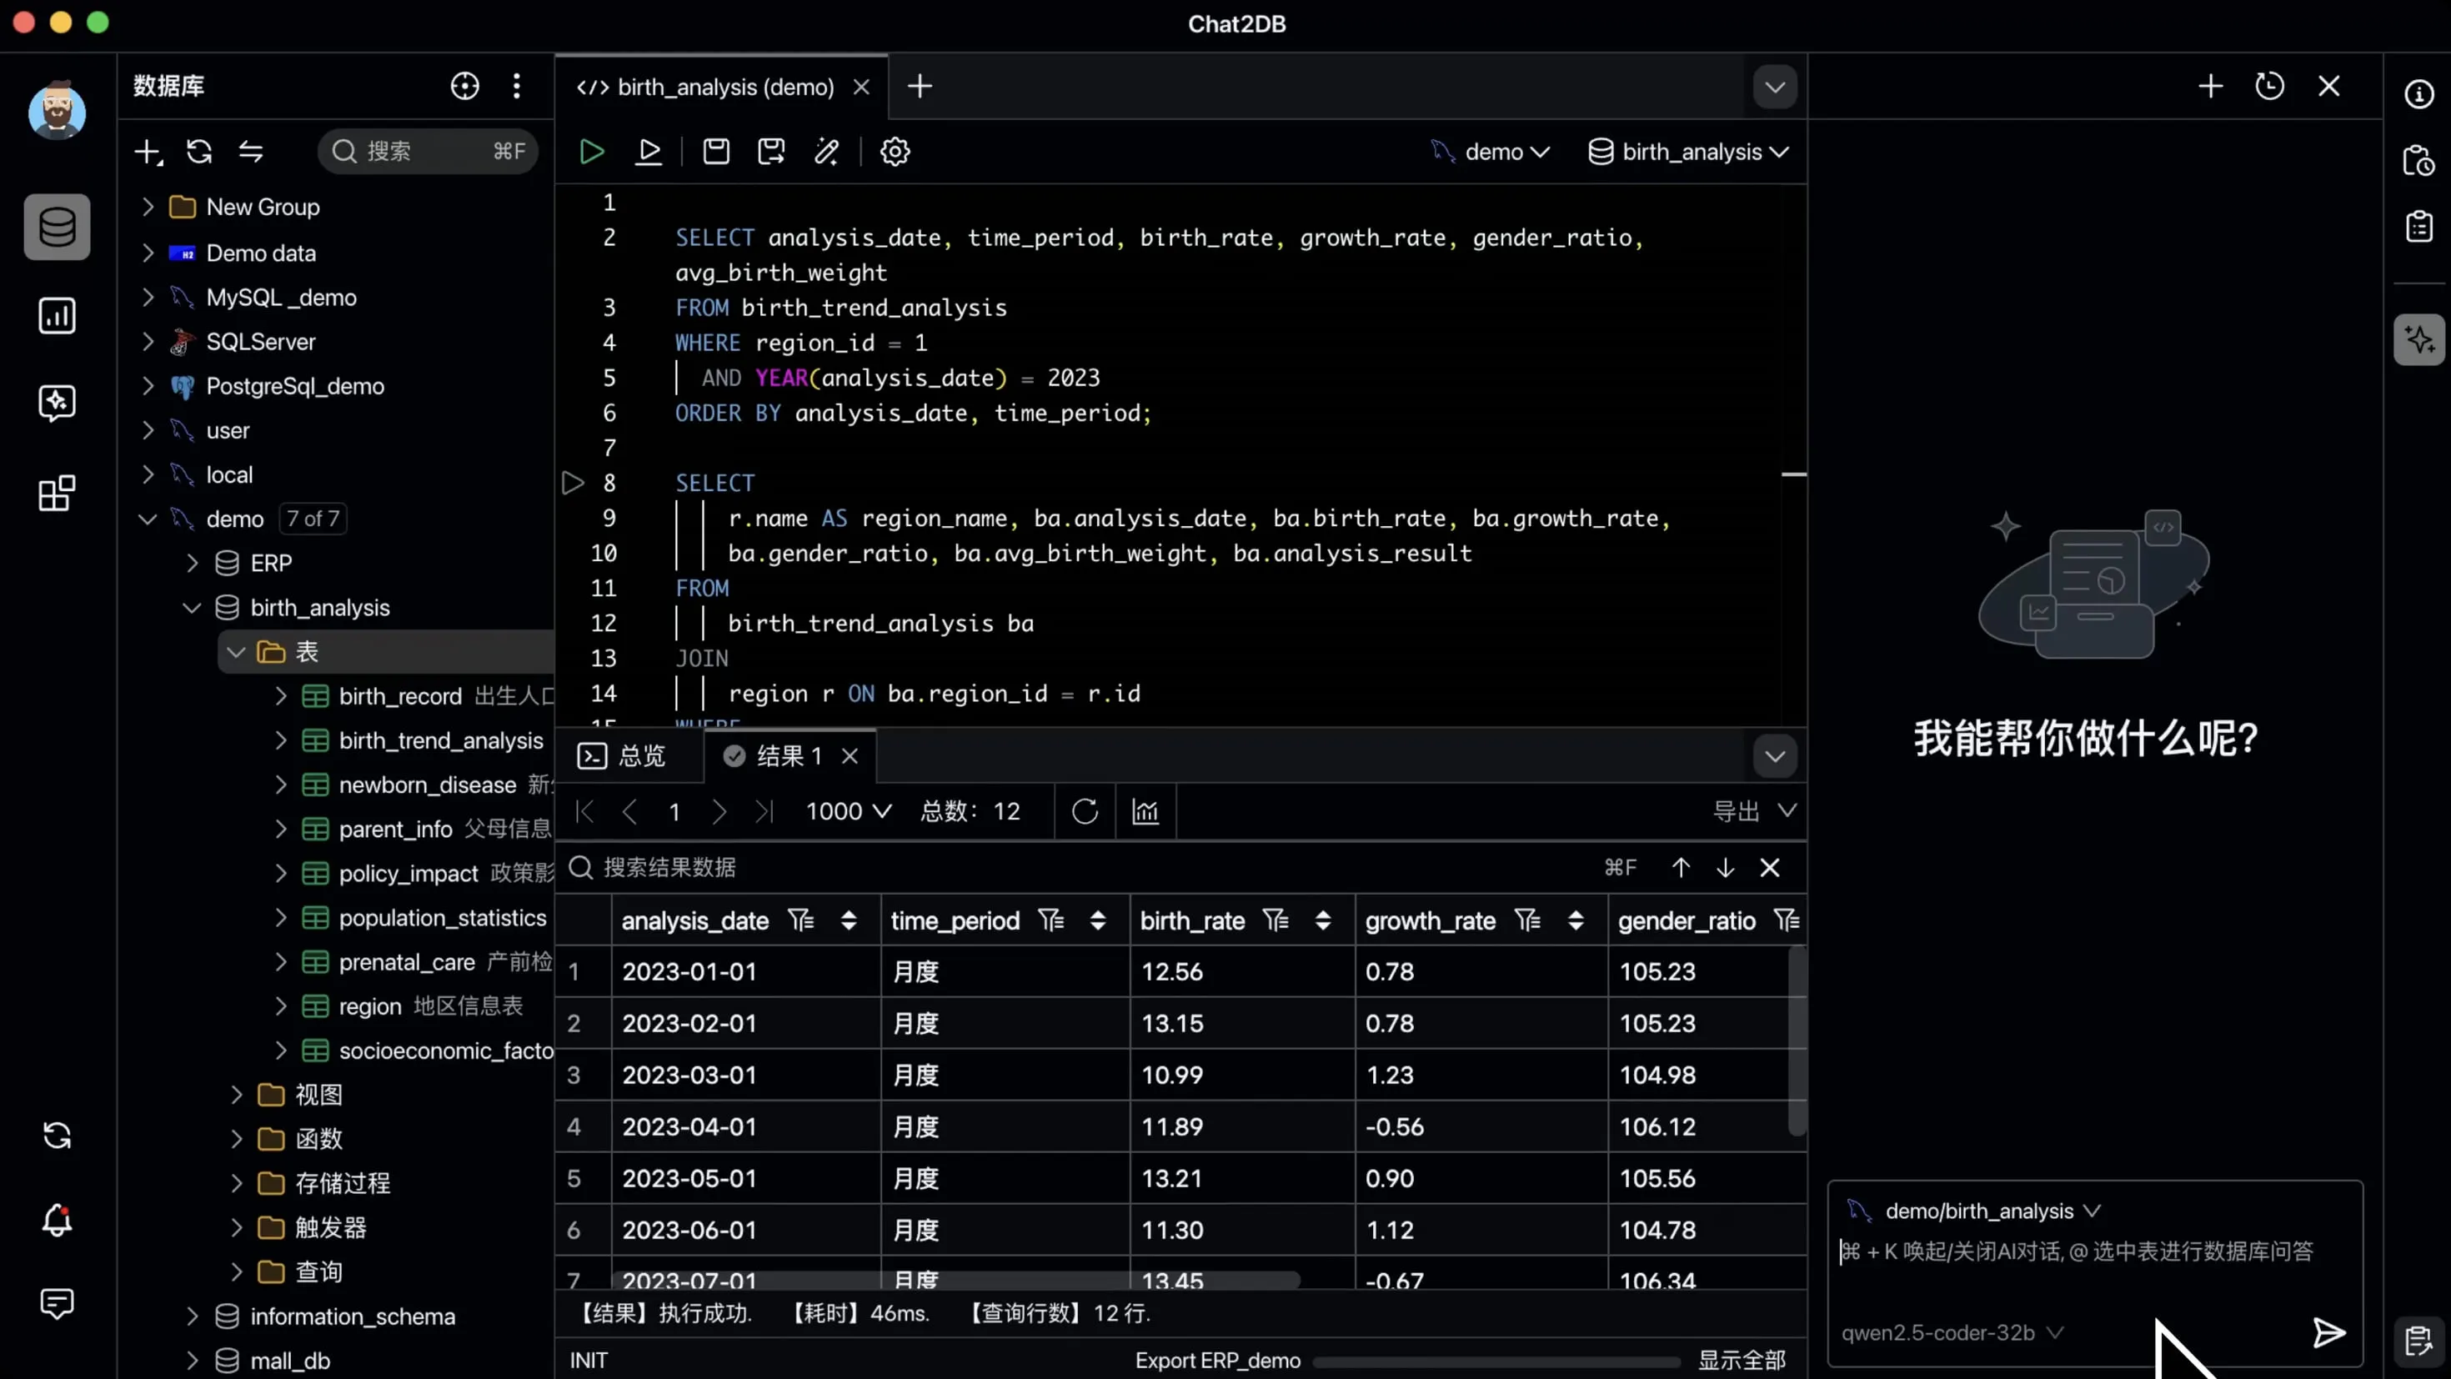Open feedback message icon in sidebar
The image size is (2451, 1379).
pyautogui.click(x=57, y=1303)
